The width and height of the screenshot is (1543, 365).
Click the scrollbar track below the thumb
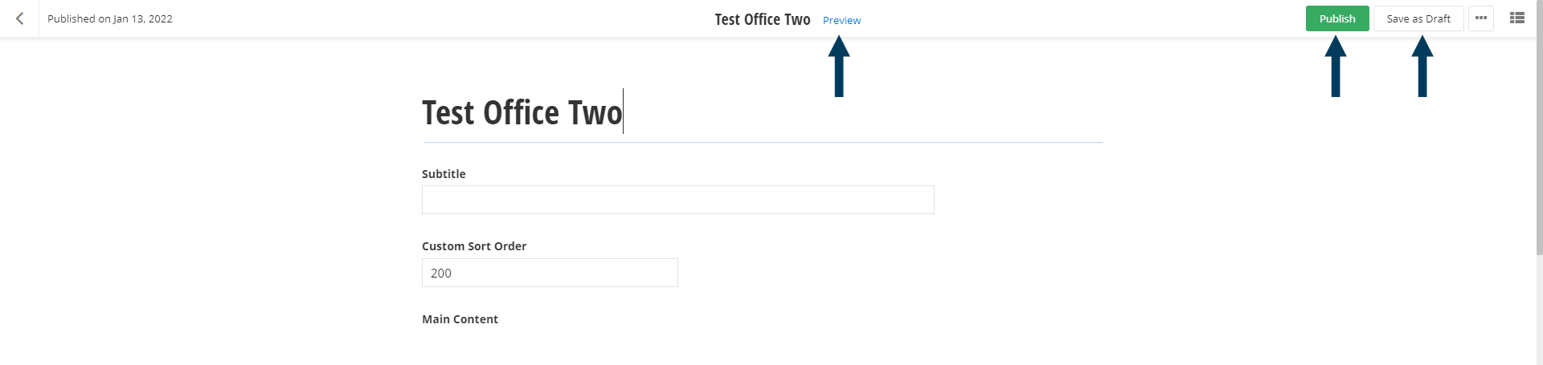[1539, 313]
